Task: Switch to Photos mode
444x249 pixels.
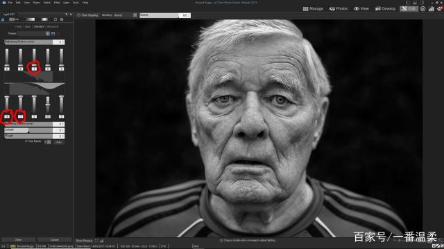Action: coord(339,9)
